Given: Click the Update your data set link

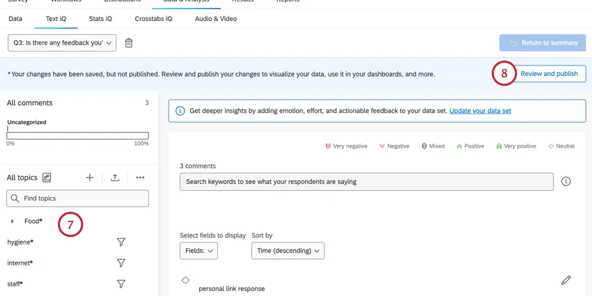Looking at the screenshot, I should pos(481,111).
